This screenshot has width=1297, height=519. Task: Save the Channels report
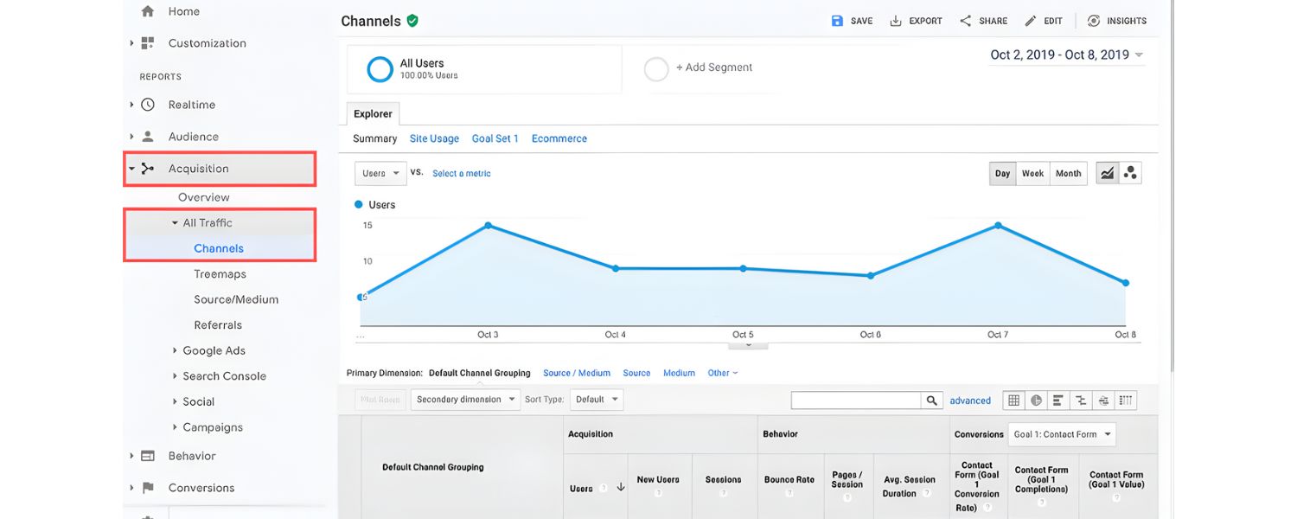[x=851, y=20]
